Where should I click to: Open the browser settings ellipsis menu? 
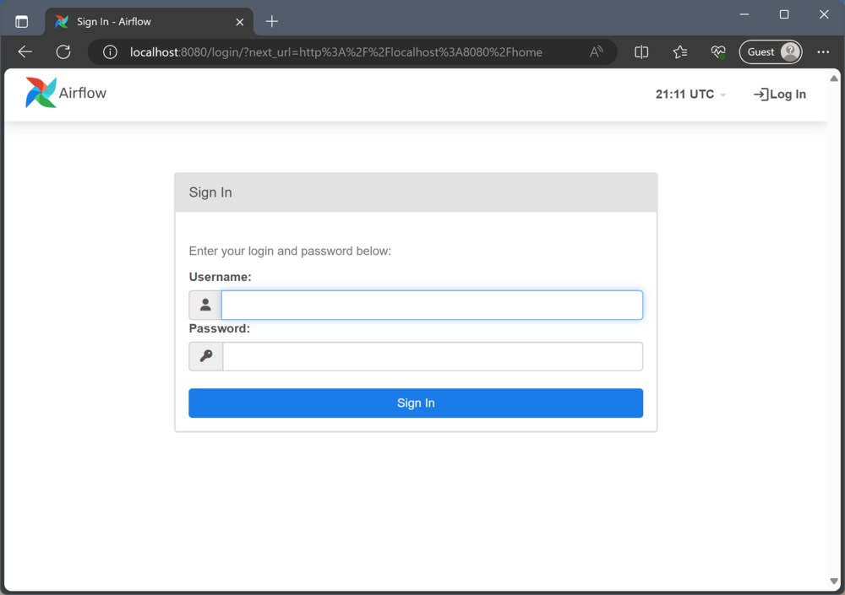pyautogui.click(x=823, y=51)
